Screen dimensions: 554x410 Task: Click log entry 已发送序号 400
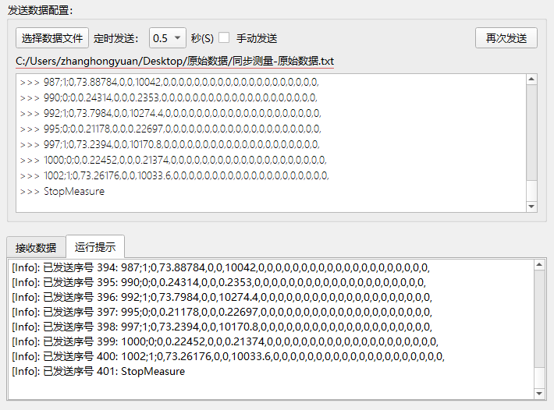coord(229,356)
